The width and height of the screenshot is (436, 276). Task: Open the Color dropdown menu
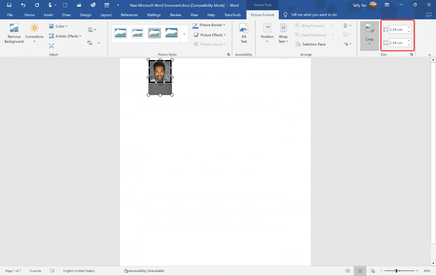(x=58, y=26)
